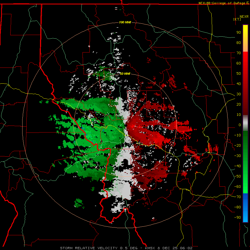Click the -90 value on velocity scale

tap(237, 217)
